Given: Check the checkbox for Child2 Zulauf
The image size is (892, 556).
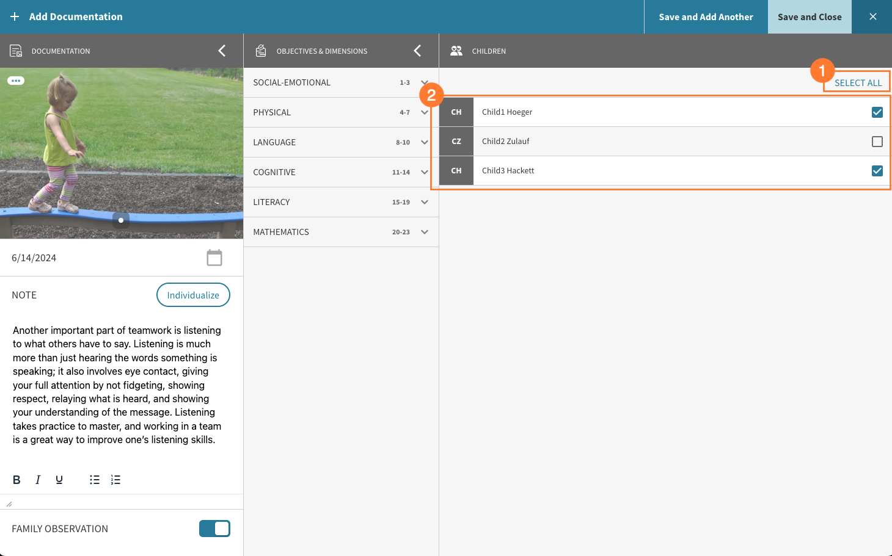Looking at the screenshot, I should 877,141.
